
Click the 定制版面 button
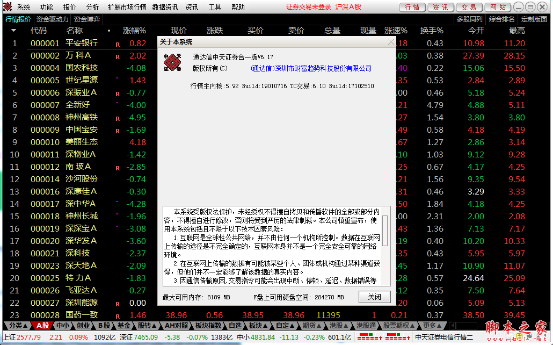pyautogui.click(x=534, y=19)
